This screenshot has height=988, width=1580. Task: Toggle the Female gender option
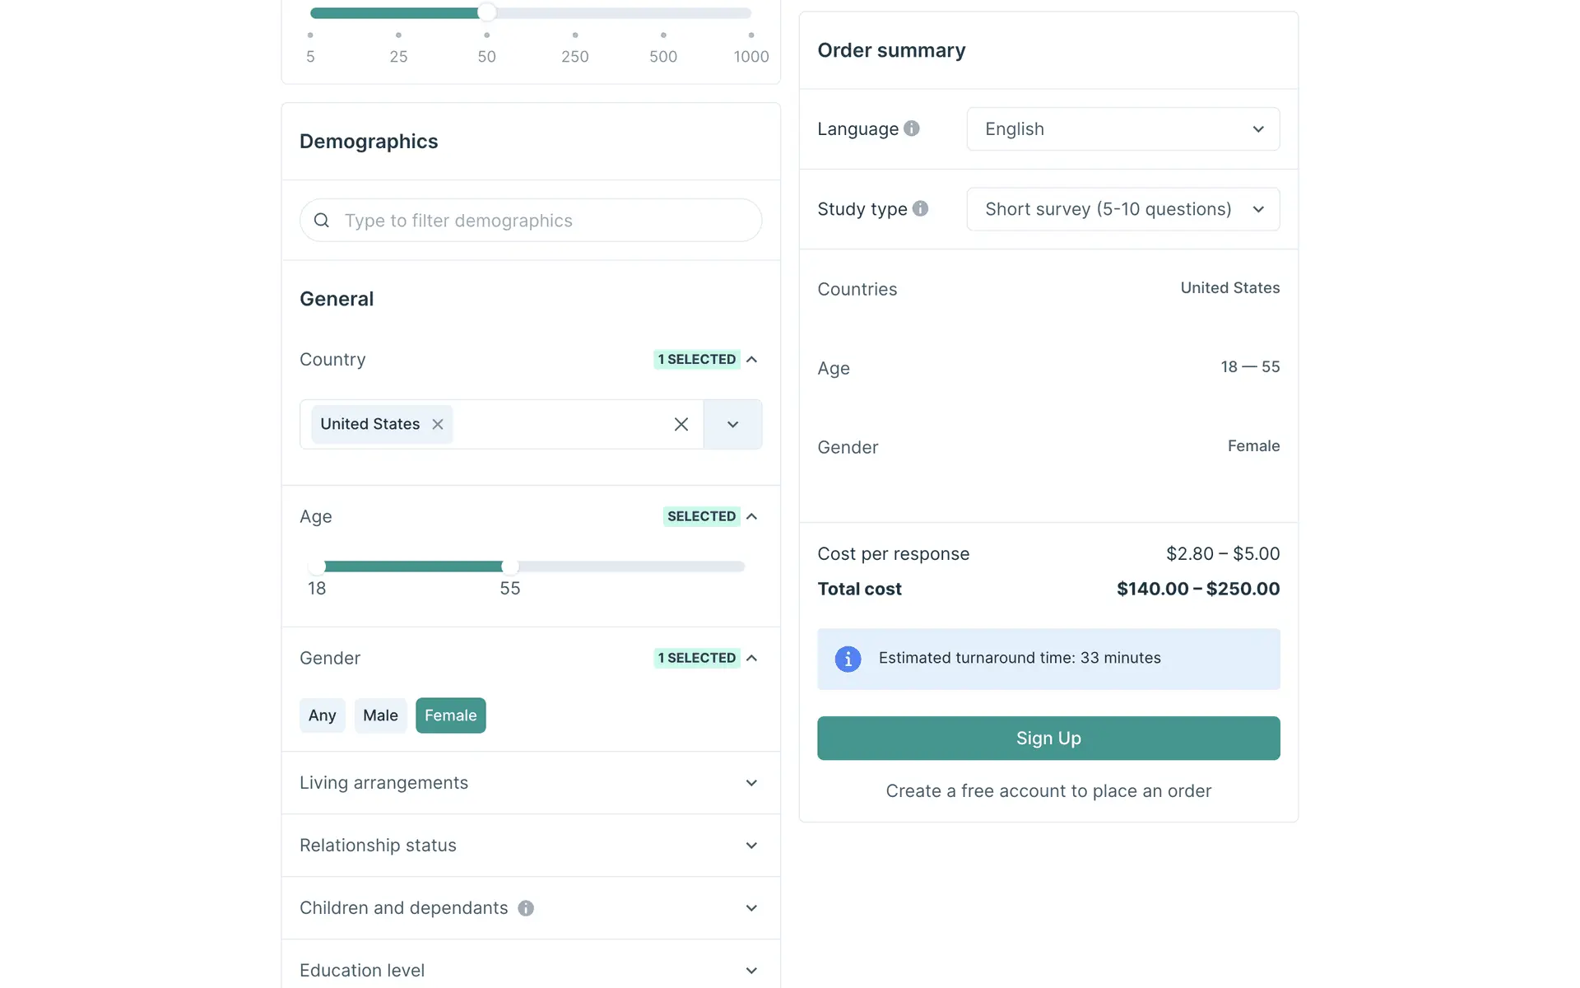(x=450, y=715)
